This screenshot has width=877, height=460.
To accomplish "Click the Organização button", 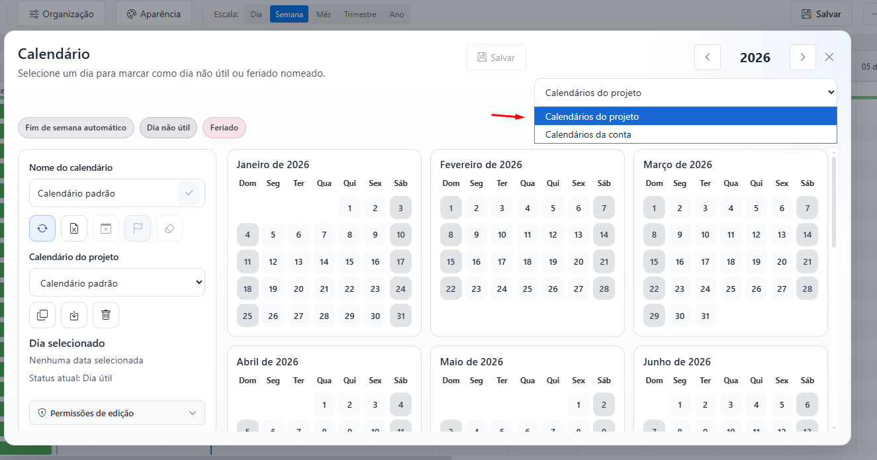I will tap(61, 14).
